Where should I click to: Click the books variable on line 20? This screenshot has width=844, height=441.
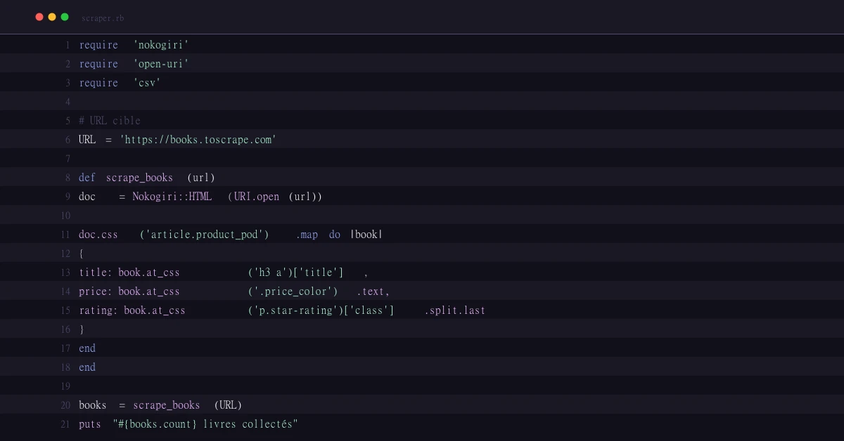tap(93, 405)
